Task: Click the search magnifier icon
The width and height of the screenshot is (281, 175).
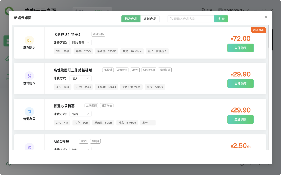Action: 171,19
